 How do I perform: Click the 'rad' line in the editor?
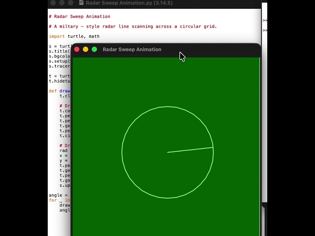pos(63,150)
